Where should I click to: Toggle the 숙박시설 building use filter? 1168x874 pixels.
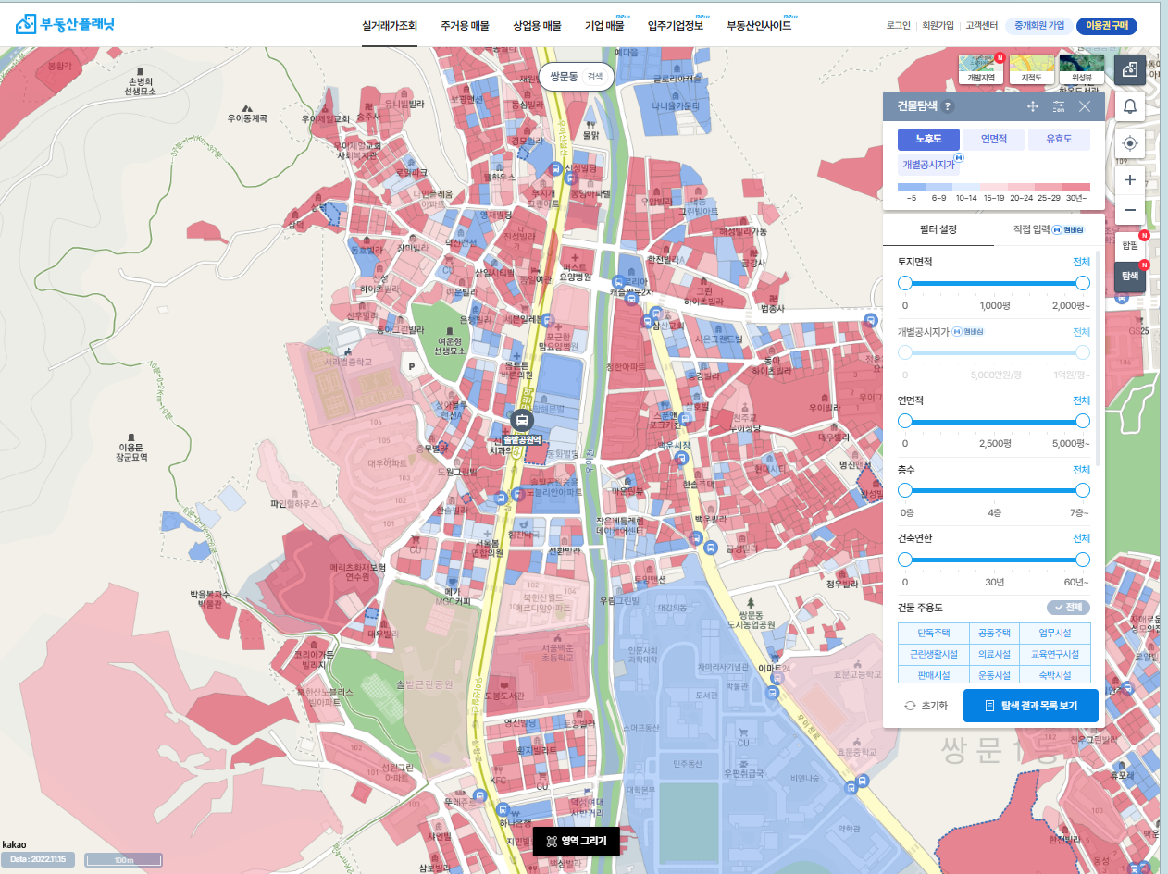pos(1056,674)
